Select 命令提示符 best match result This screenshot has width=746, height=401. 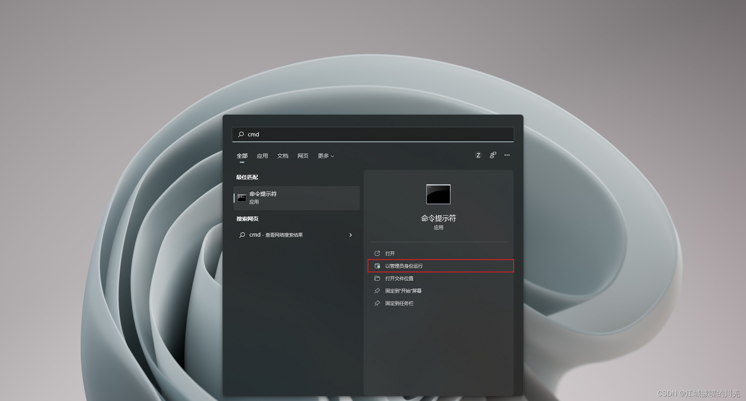click(296, 198)
